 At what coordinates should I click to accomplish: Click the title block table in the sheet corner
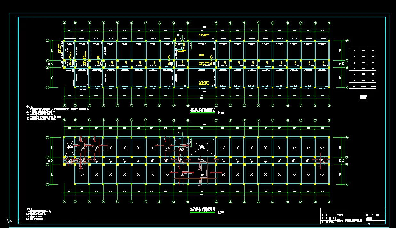click(352, 216)
